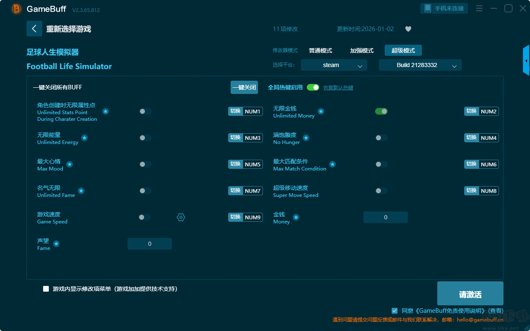Click star icon beside Fame value
This screenshot has height=331, width=530.
(56, 244)
